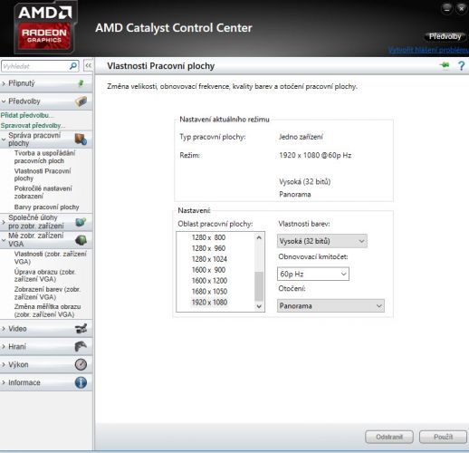Screen dimensions: 469x453
Task: Open the Obnovovací kmitočet 60p Hz dropdown
Action: tap(313, 274)
